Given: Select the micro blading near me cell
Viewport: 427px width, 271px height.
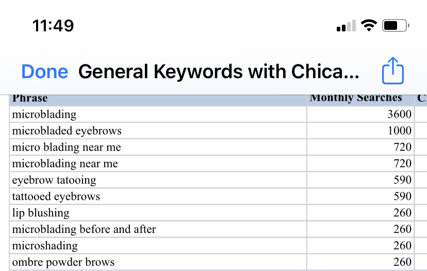Looking at the screenshot, I should tap(158, 147).
